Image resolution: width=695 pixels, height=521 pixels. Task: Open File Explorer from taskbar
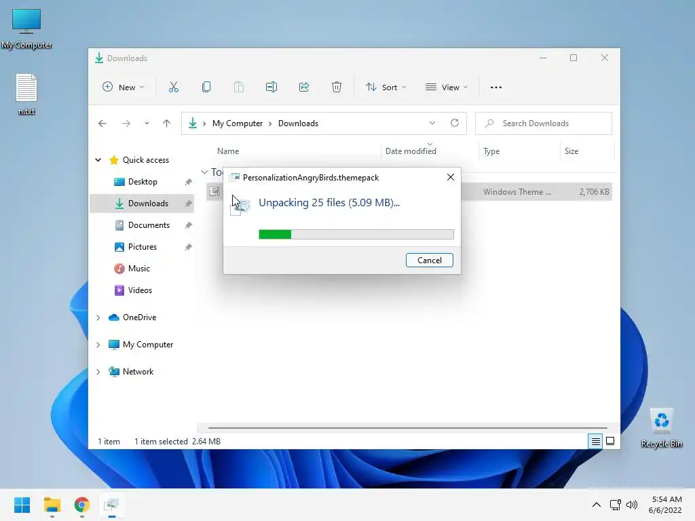[x=52, y=505]
